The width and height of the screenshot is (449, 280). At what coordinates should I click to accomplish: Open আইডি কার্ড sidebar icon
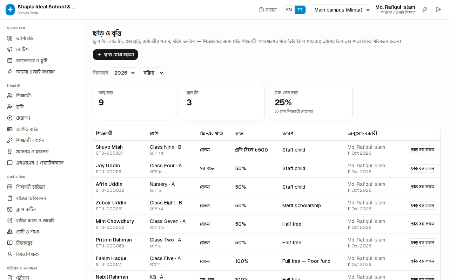coord(10,129)
